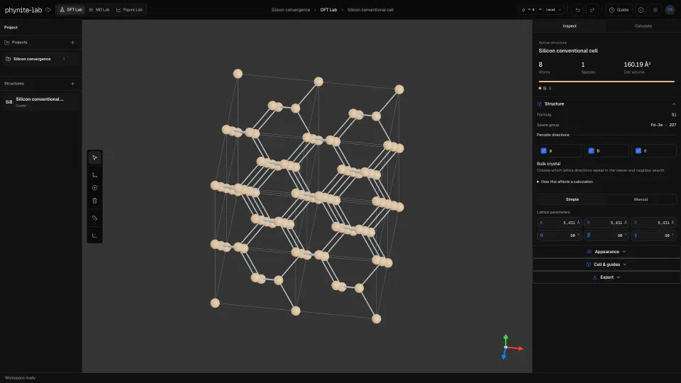
Task: Click 'Silicon conventional cell' breadcrumb
Action: pos(370,9)
